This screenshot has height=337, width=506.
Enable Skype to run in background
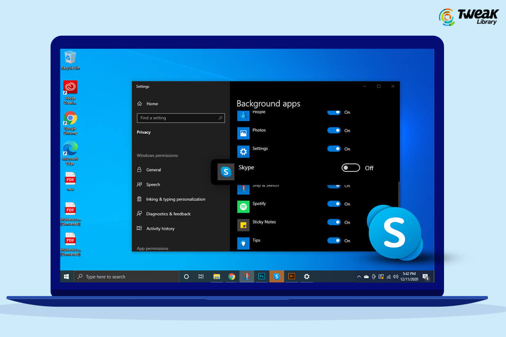[x=350, y=168]
